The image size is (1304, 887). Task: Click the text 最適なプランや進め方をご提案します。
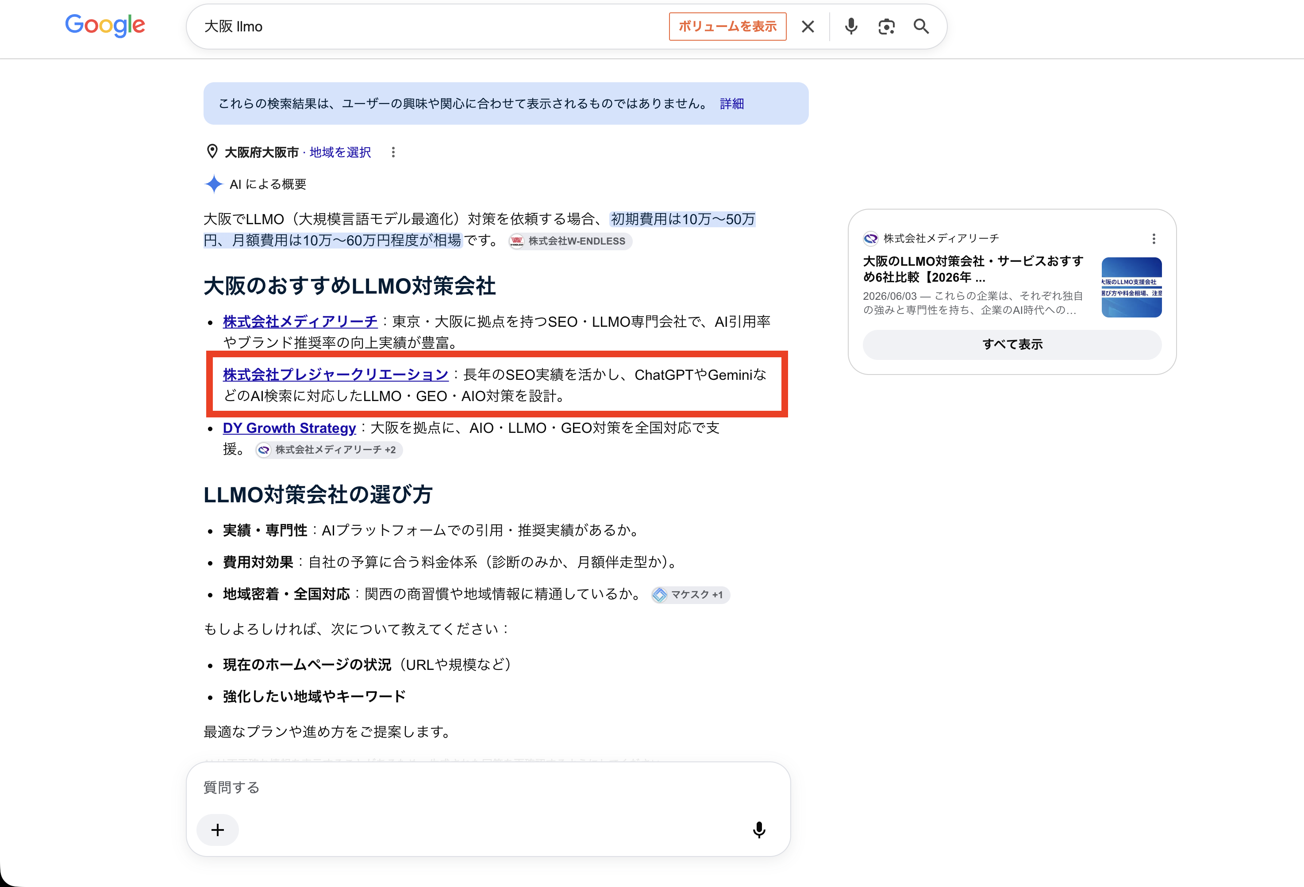click(x=328, y=732)
